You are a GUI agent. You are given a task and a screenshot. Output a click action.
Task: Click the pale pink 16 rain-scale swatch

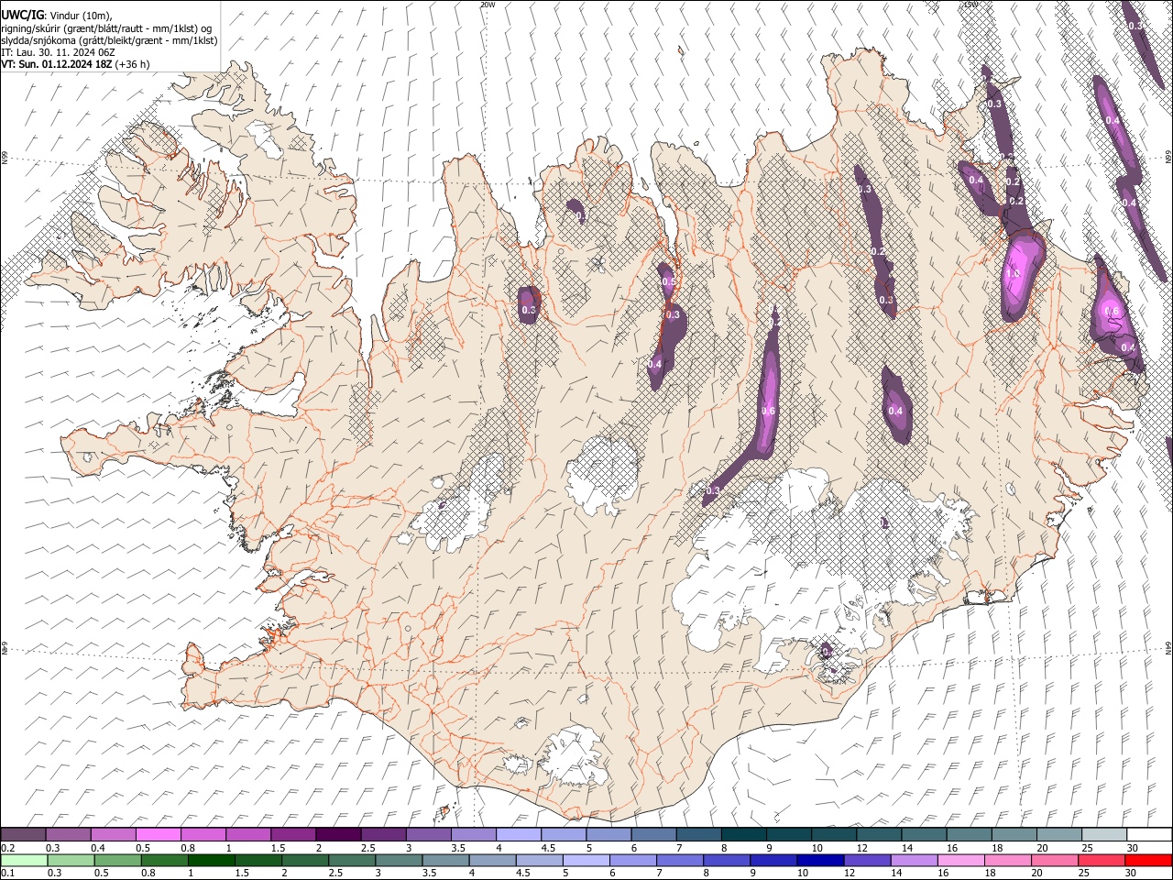coord(962,860)
